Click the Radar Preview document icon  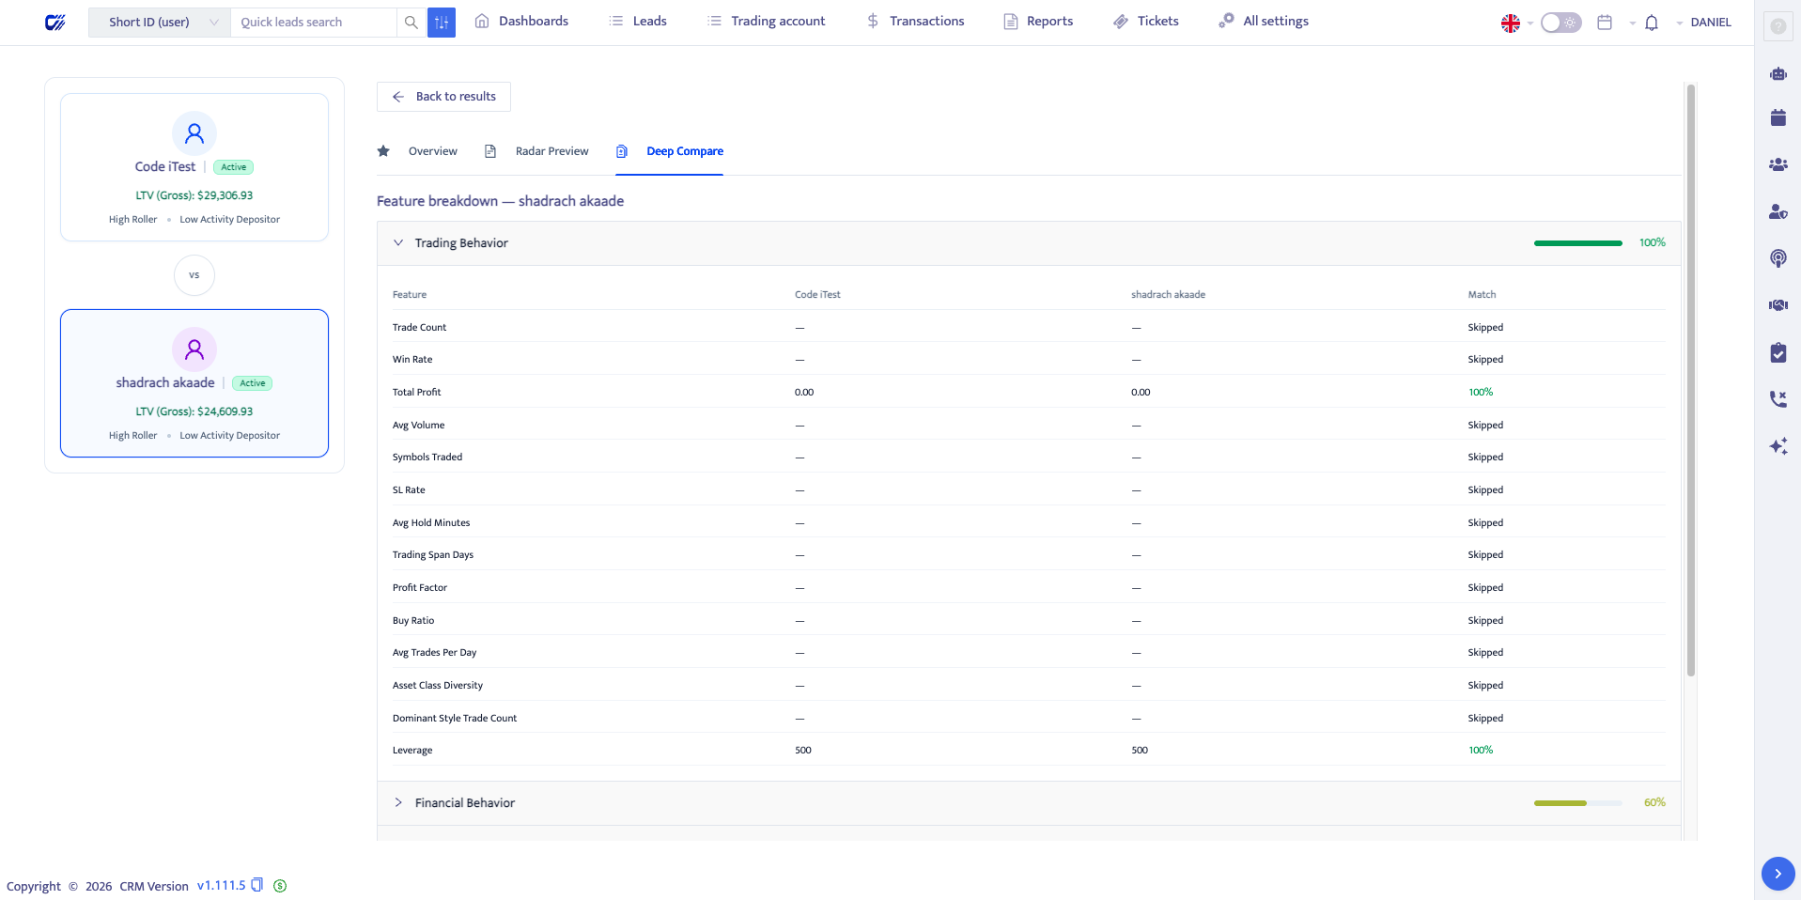click(490, 151)
